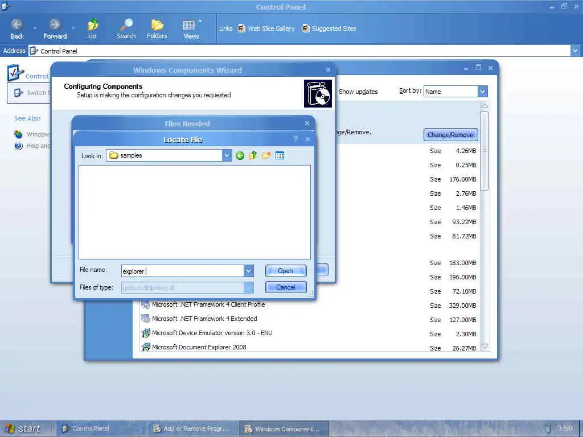Expand the File name dropdown arrow
The width and height of the screenshot is (583, 437).
(x=249, y=271)
